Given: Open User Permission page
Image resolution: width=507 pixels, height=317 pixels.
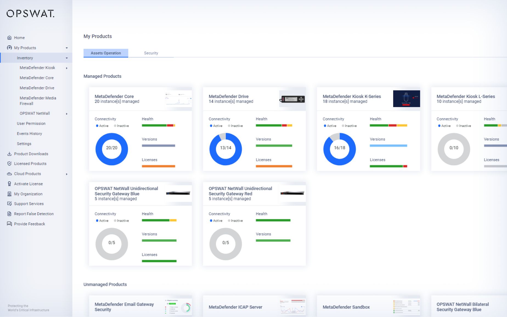Looking at the screenshot, I should coord(31,123).
